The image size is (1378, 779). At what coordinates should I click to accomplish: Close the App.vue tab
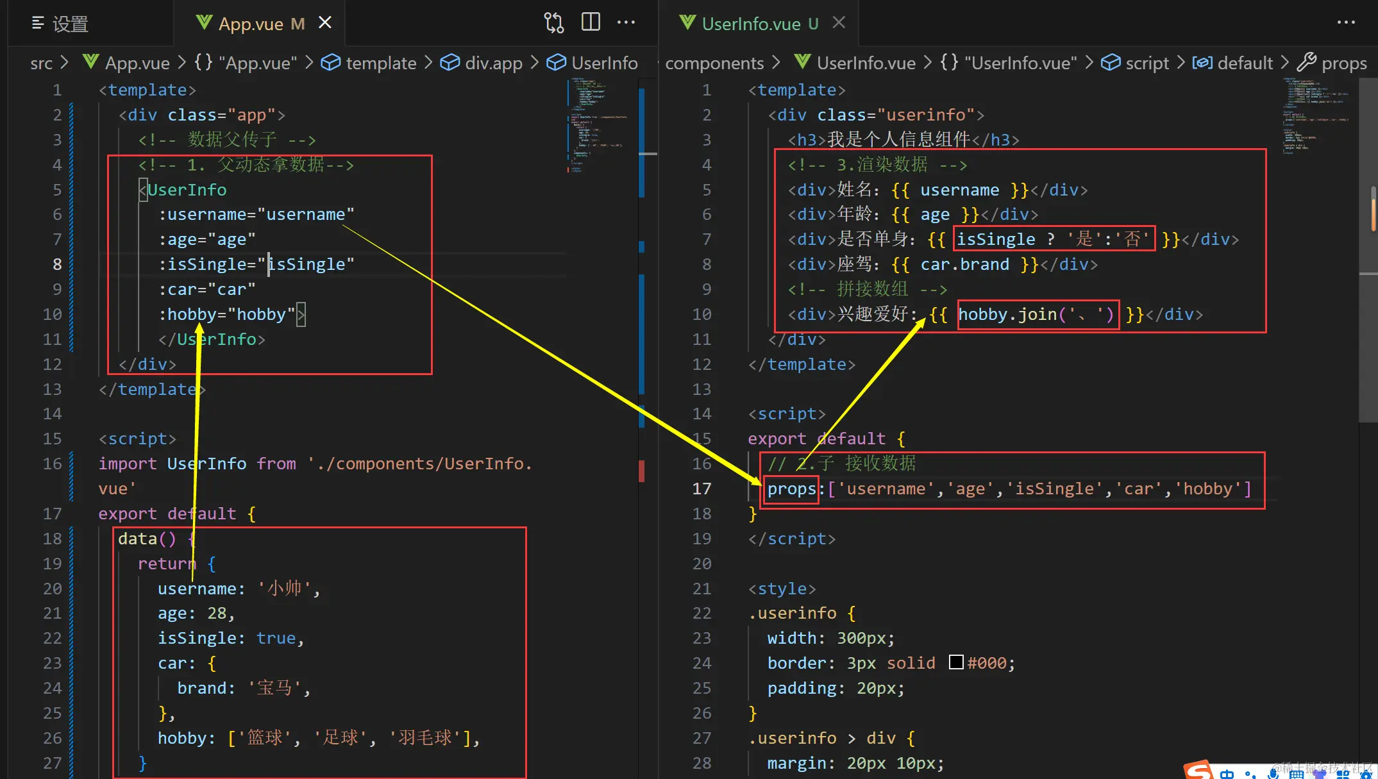coord(325,23)
